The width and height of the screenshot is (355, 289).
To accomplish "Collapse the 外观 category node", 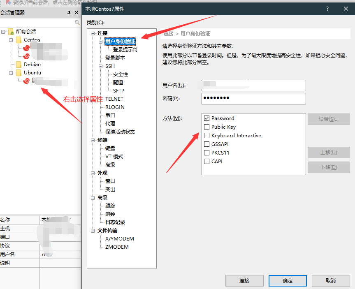I will point(93,173).
